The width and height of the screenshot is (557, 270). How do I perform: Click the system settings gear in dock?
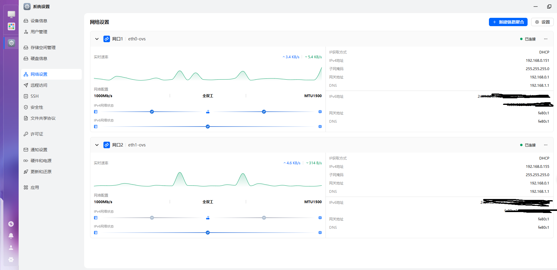click(x=11, y=43)
